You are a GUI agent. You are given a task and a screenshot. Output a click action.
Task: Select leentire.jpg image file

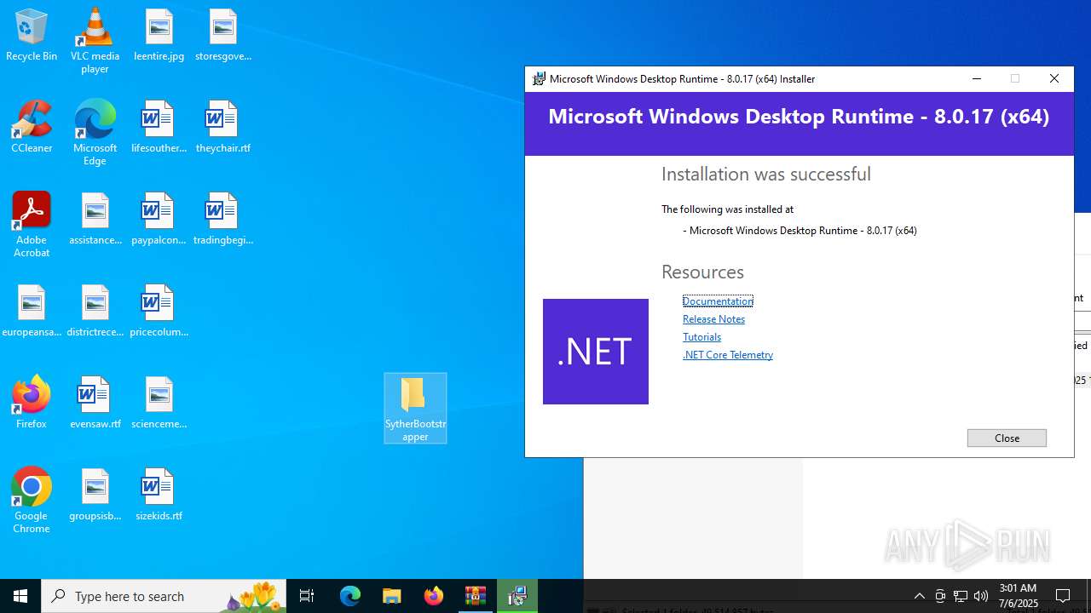click(159, 36)
